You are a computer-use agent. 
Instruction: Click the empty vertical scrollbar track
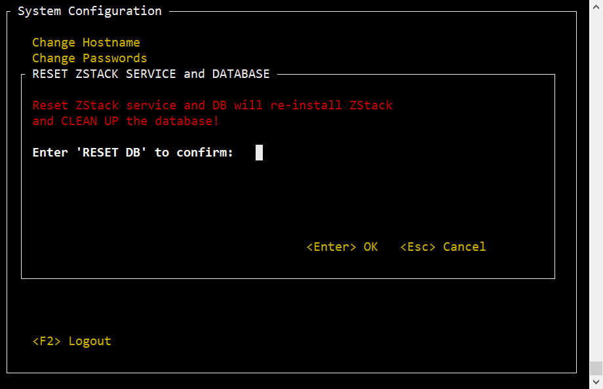[x=596, y=187]
